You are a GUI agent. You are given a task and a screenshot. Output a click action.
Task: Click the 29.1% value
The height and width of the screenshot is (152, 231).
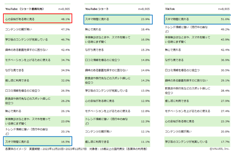(225, 81)
